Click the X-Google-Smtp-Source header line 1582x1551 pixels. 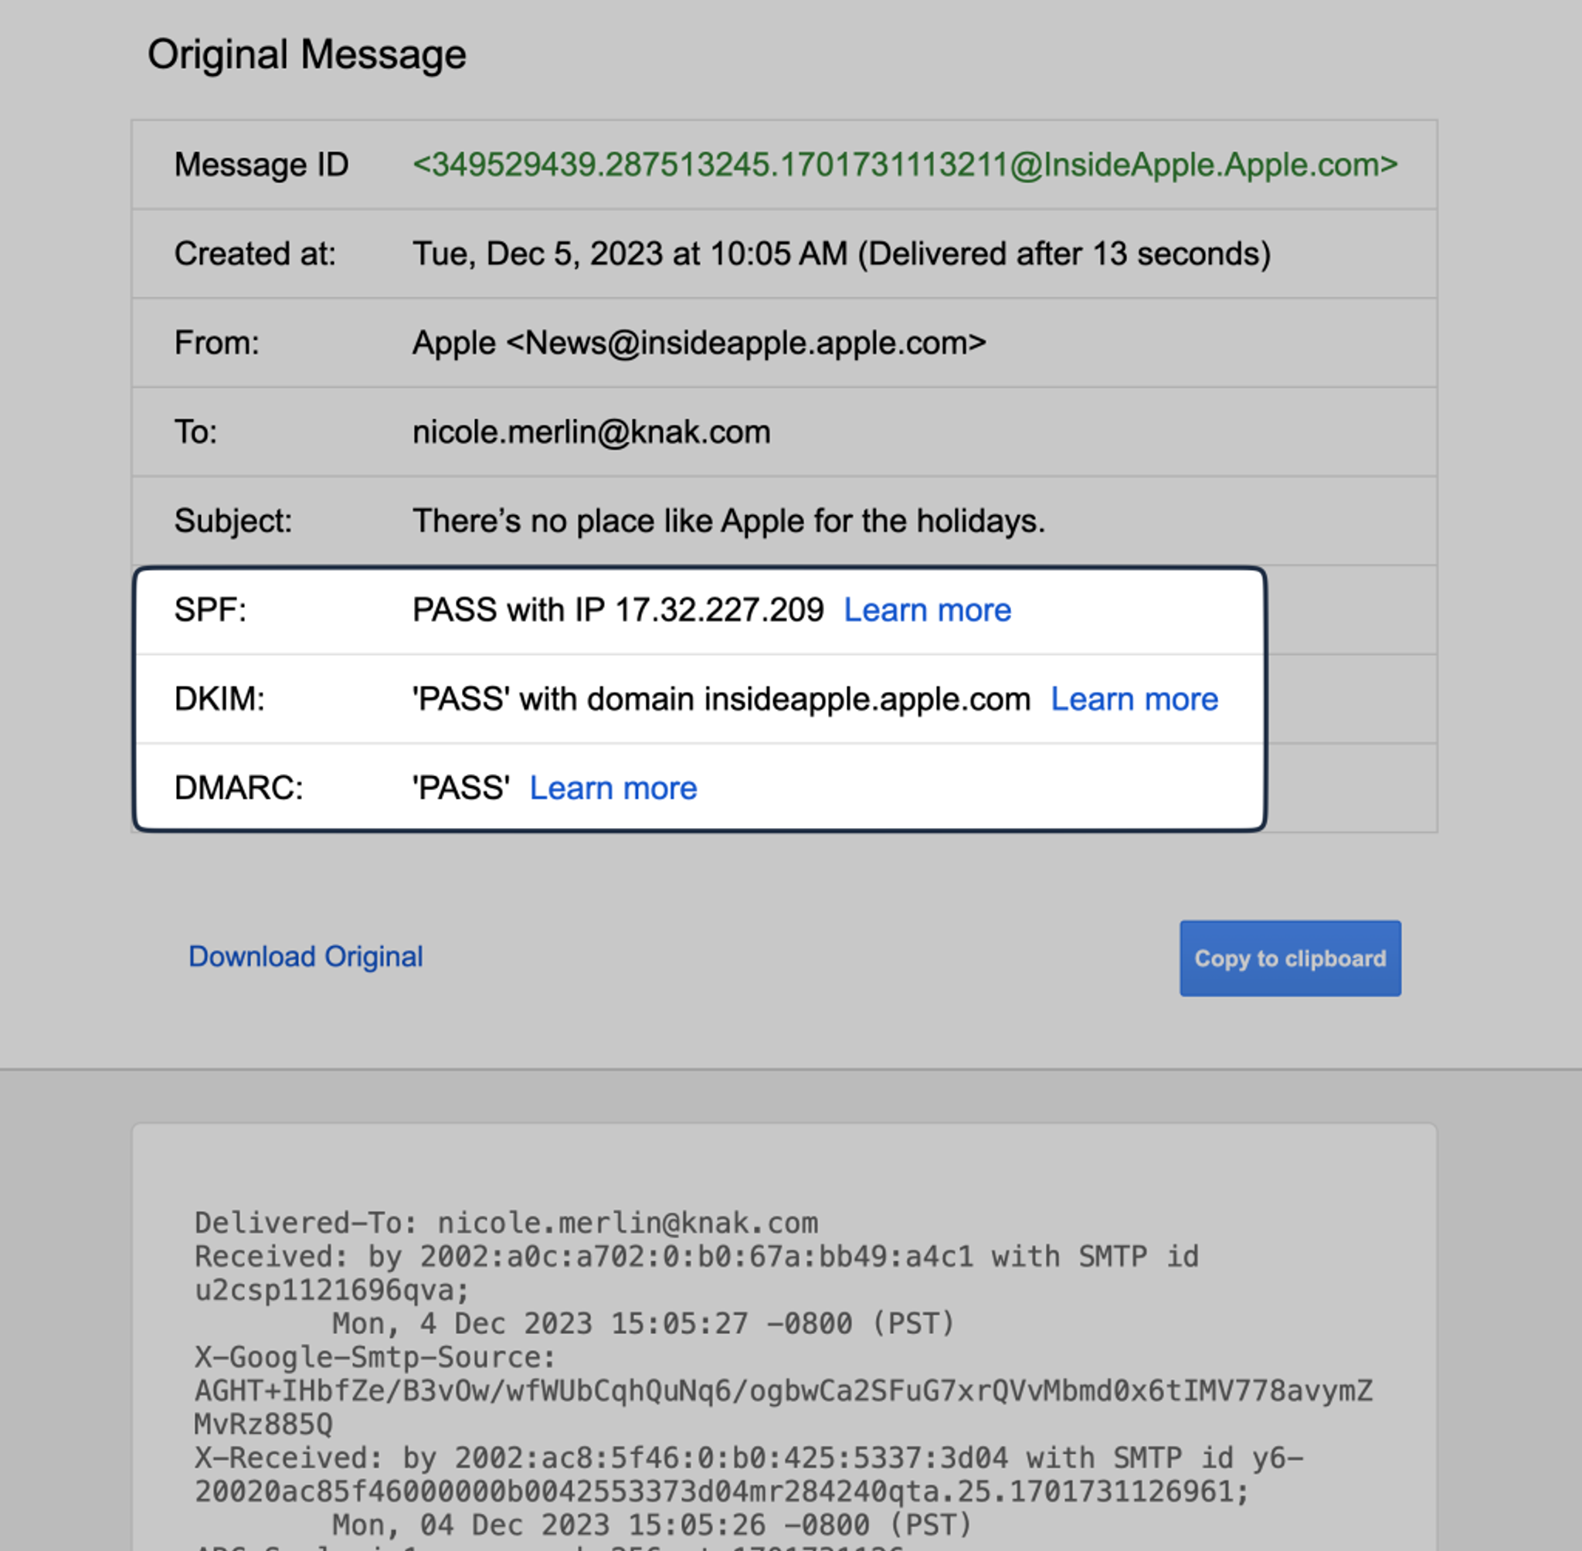pyautogui.click(x=375, y=1357)
